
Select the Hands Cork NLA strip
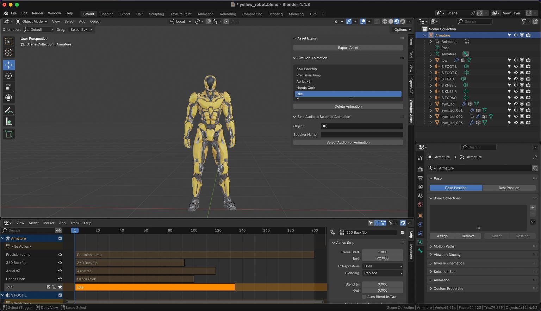tap(135, 279)
